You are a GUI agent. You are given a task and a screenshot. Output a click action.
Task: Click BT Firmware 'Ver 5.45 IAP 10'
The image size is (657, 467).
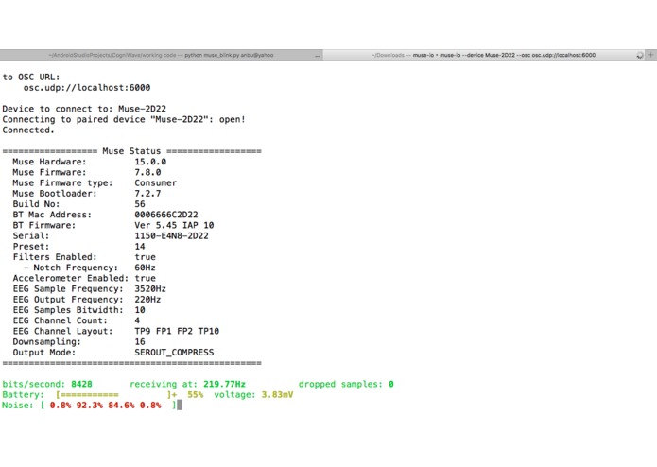coord(174,225)
